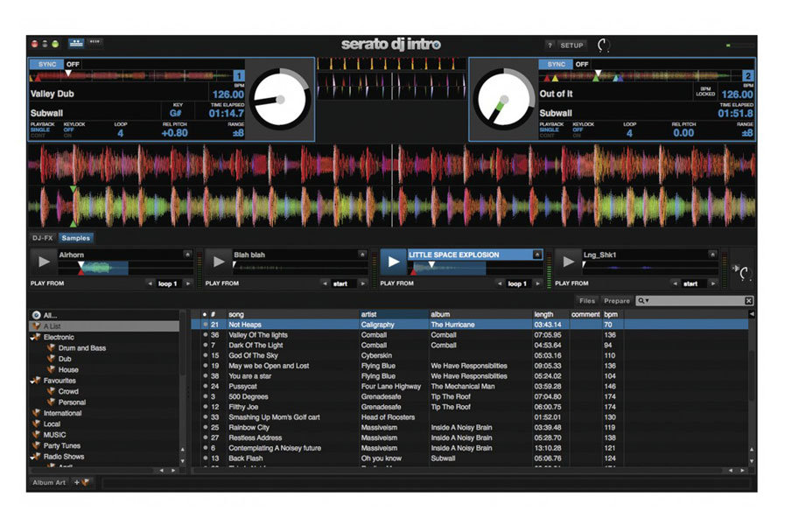Play the LITTLE SPACE EXPLOSION sample
Screen dimensions: 785x525
pyautogui.click(x=392, y=261)
